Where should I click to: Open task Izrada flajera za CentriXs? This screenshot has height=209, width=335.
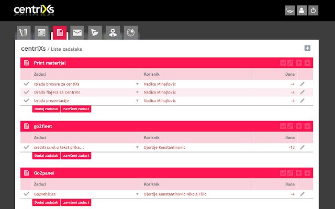(x=57, y=92)
